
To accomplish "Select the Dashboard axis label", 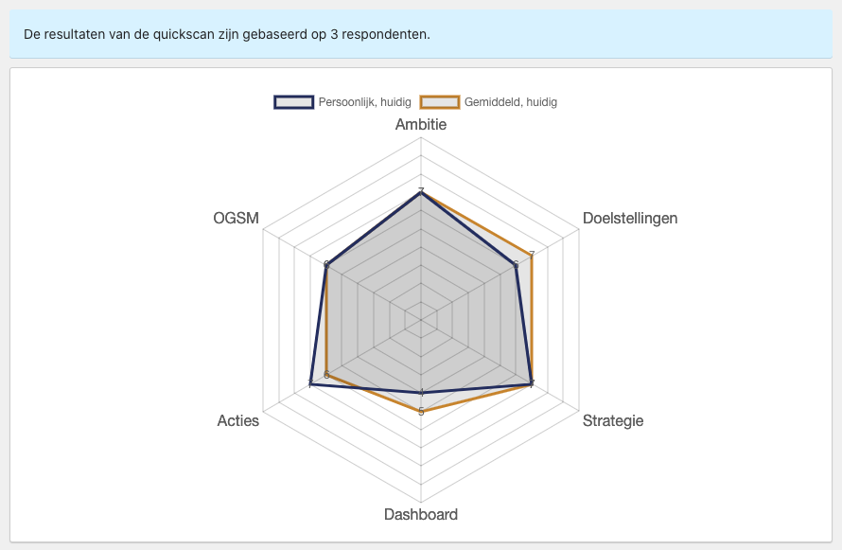I will pos(421,515).
